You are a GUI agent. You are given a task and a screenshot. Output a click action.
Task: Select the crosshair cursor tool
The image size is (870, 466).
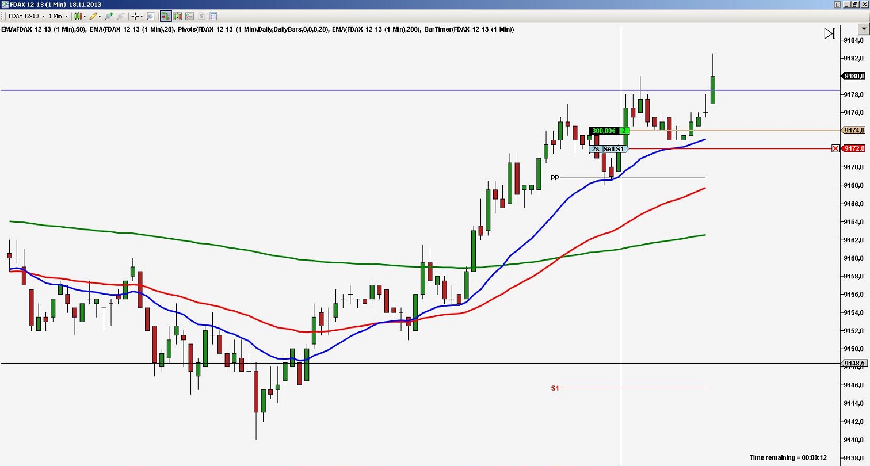[x=134, y=16]
